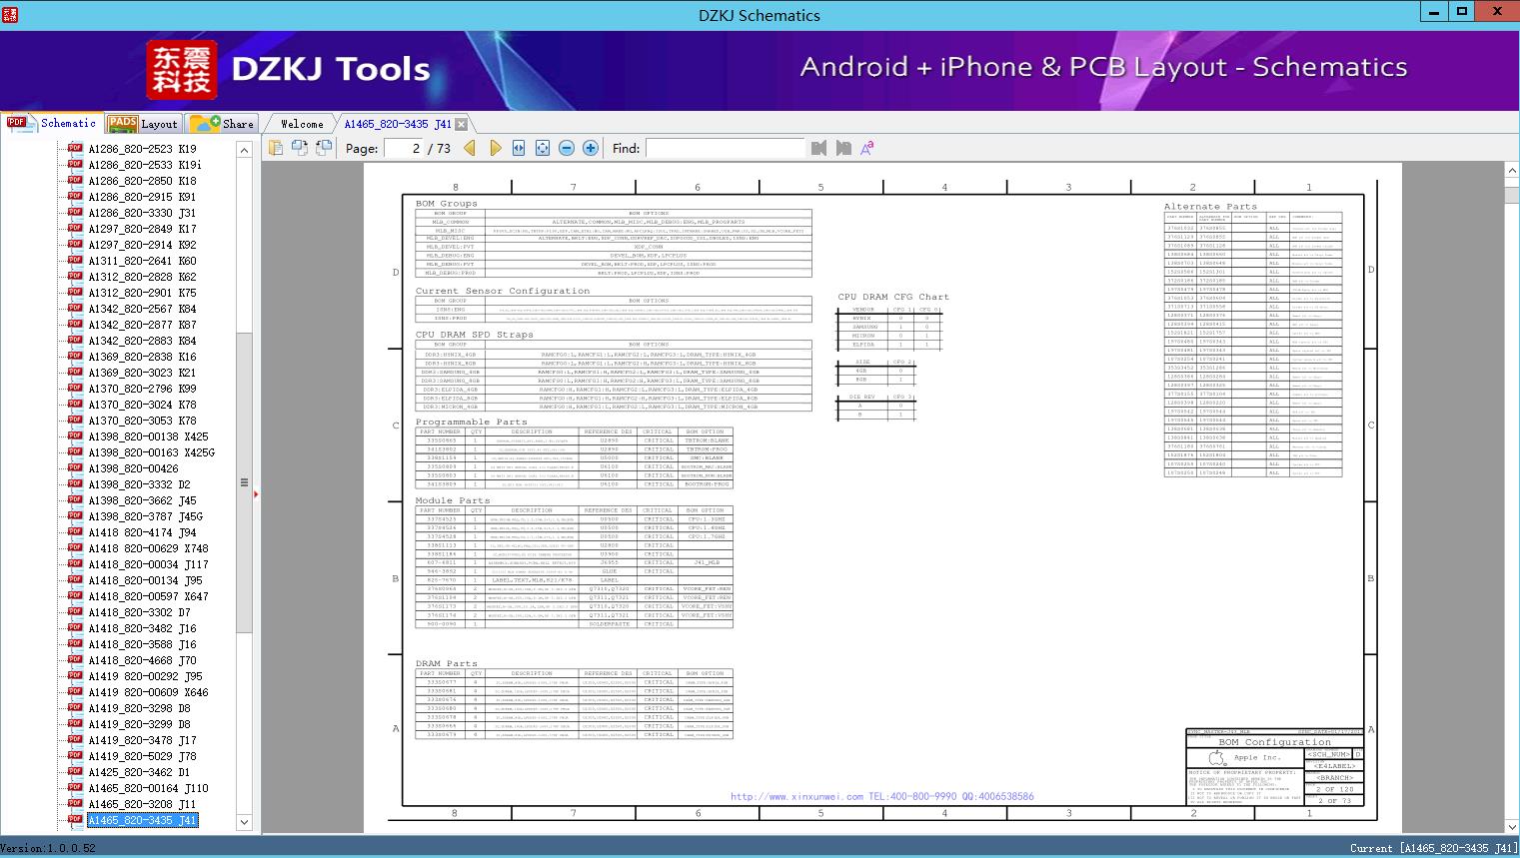
Task: Click file list scrollbar down arrow
Action: (244, 822)
